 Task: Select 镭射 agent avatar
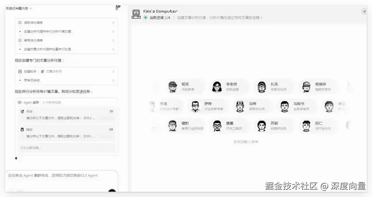tap(173, 126)
